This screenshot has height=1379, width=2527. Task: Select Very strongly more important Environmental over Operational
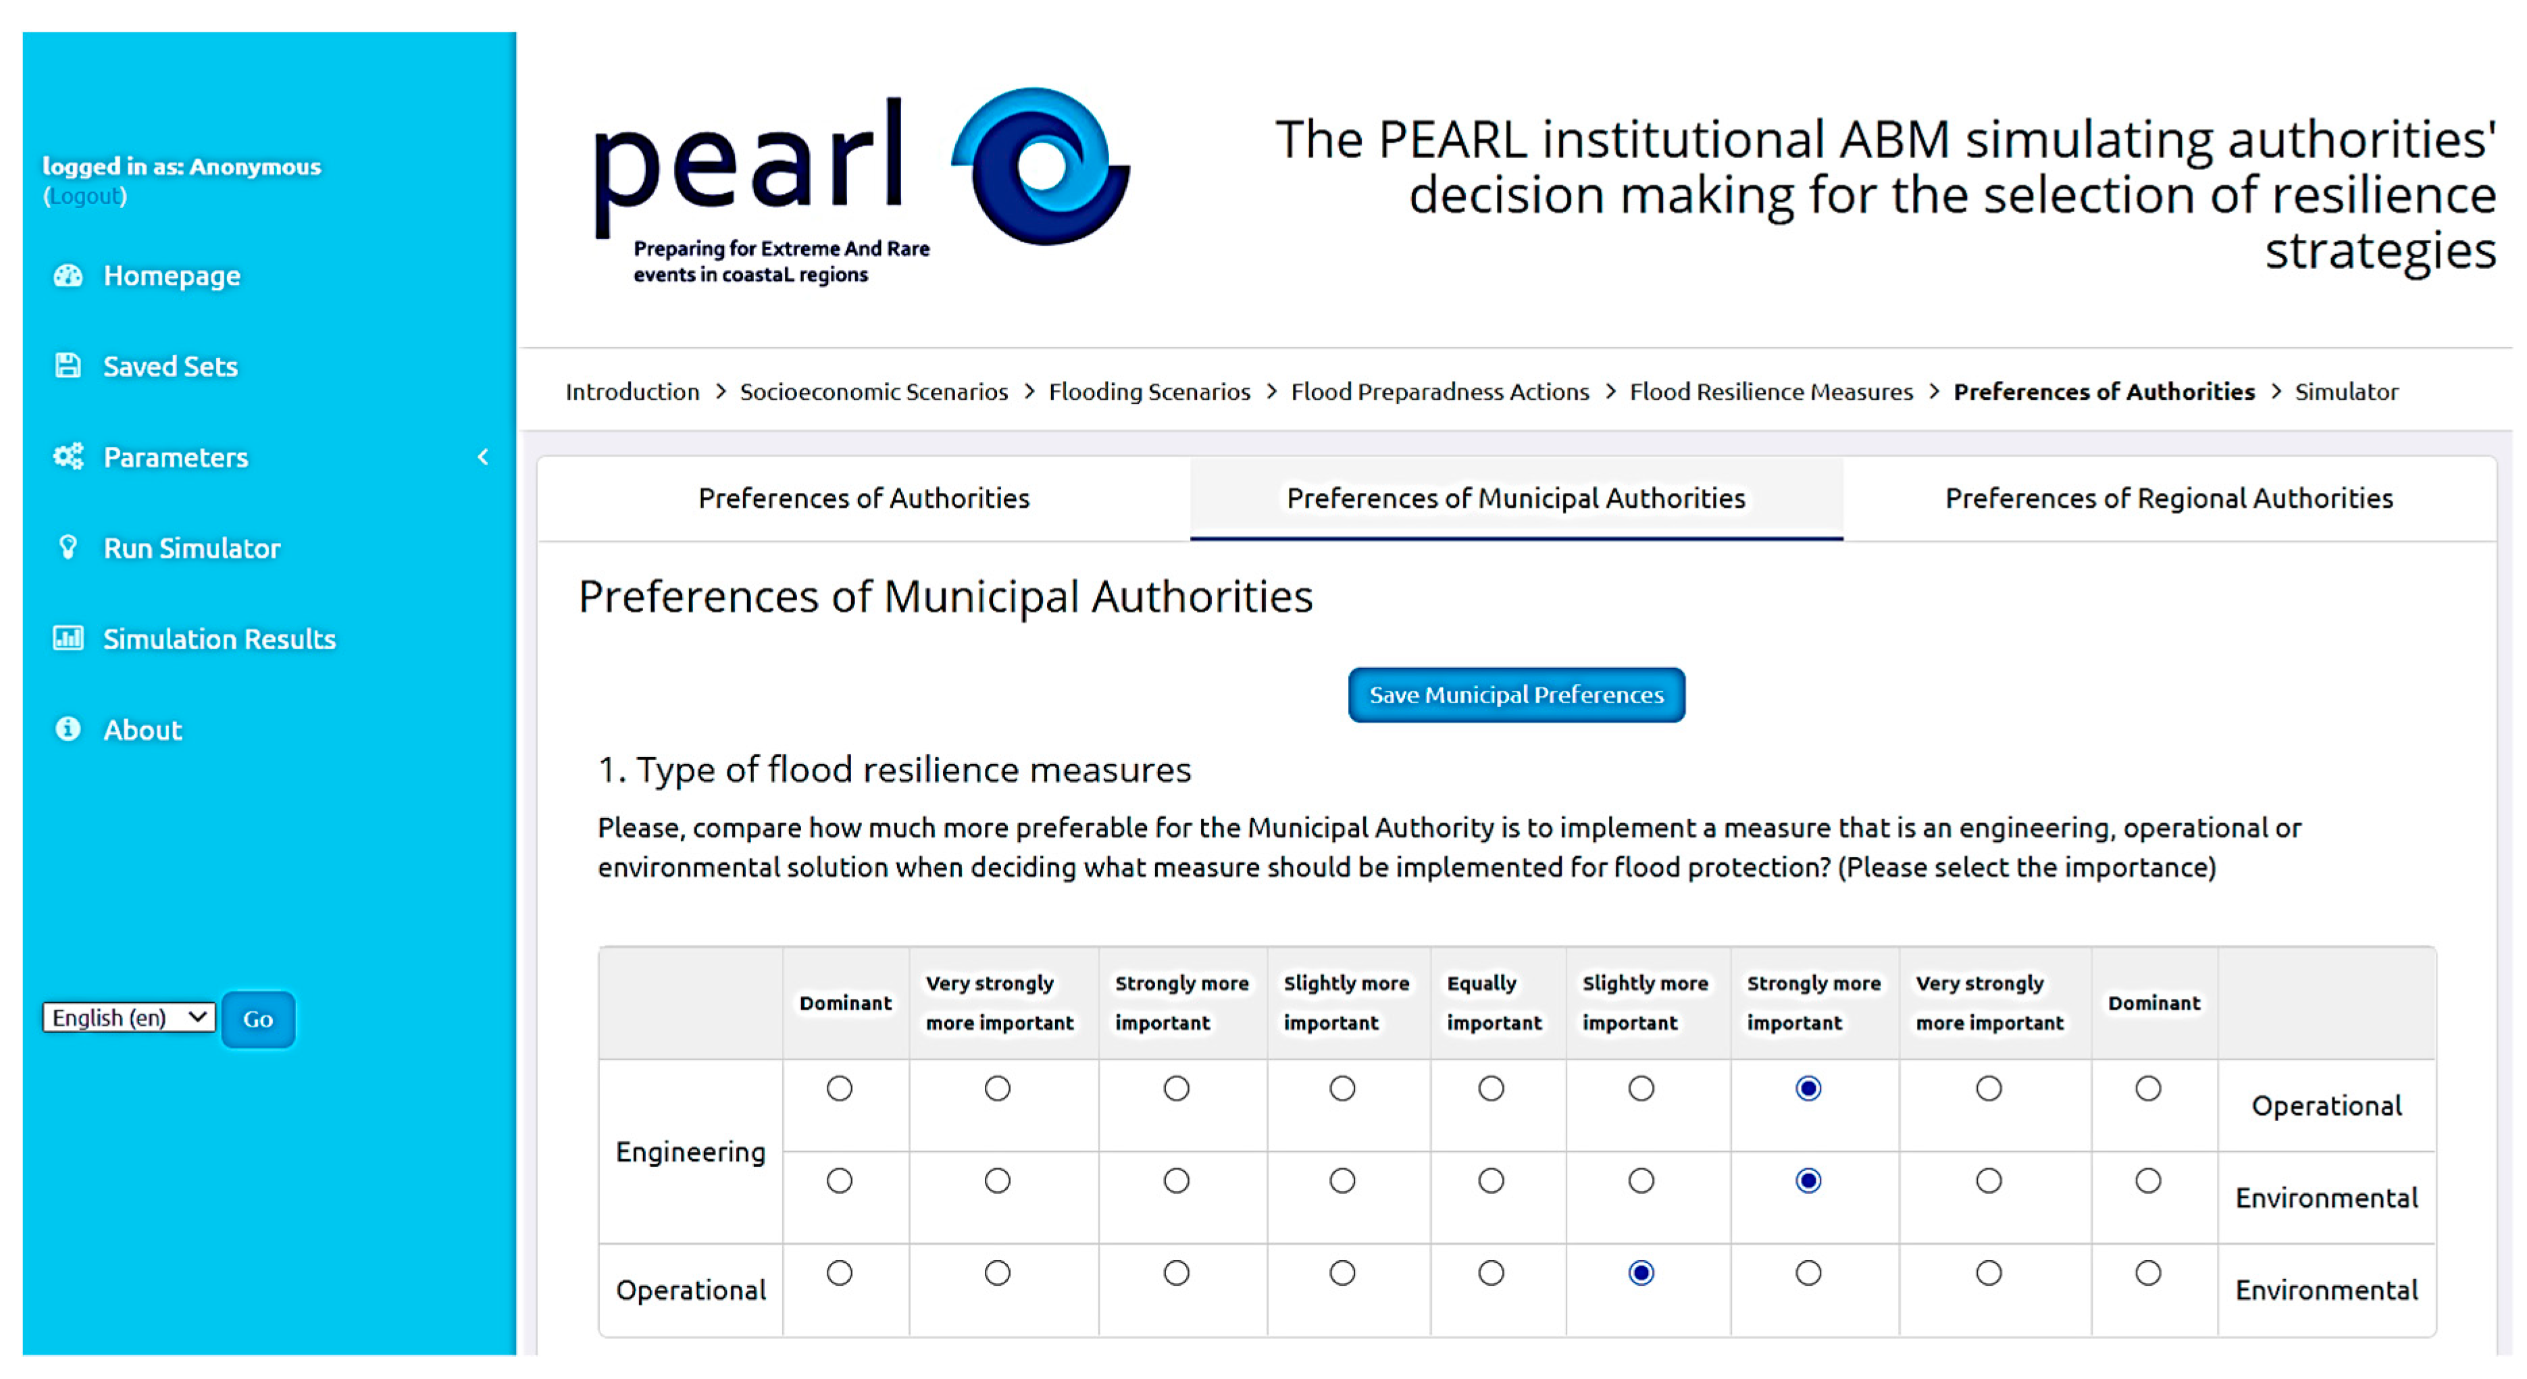(1987, 1272)
